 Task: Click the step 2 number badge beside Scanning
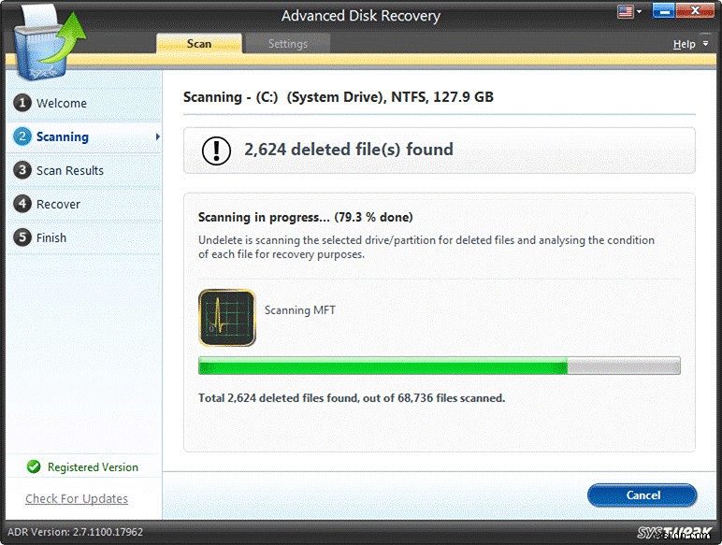tap(22, 136)
